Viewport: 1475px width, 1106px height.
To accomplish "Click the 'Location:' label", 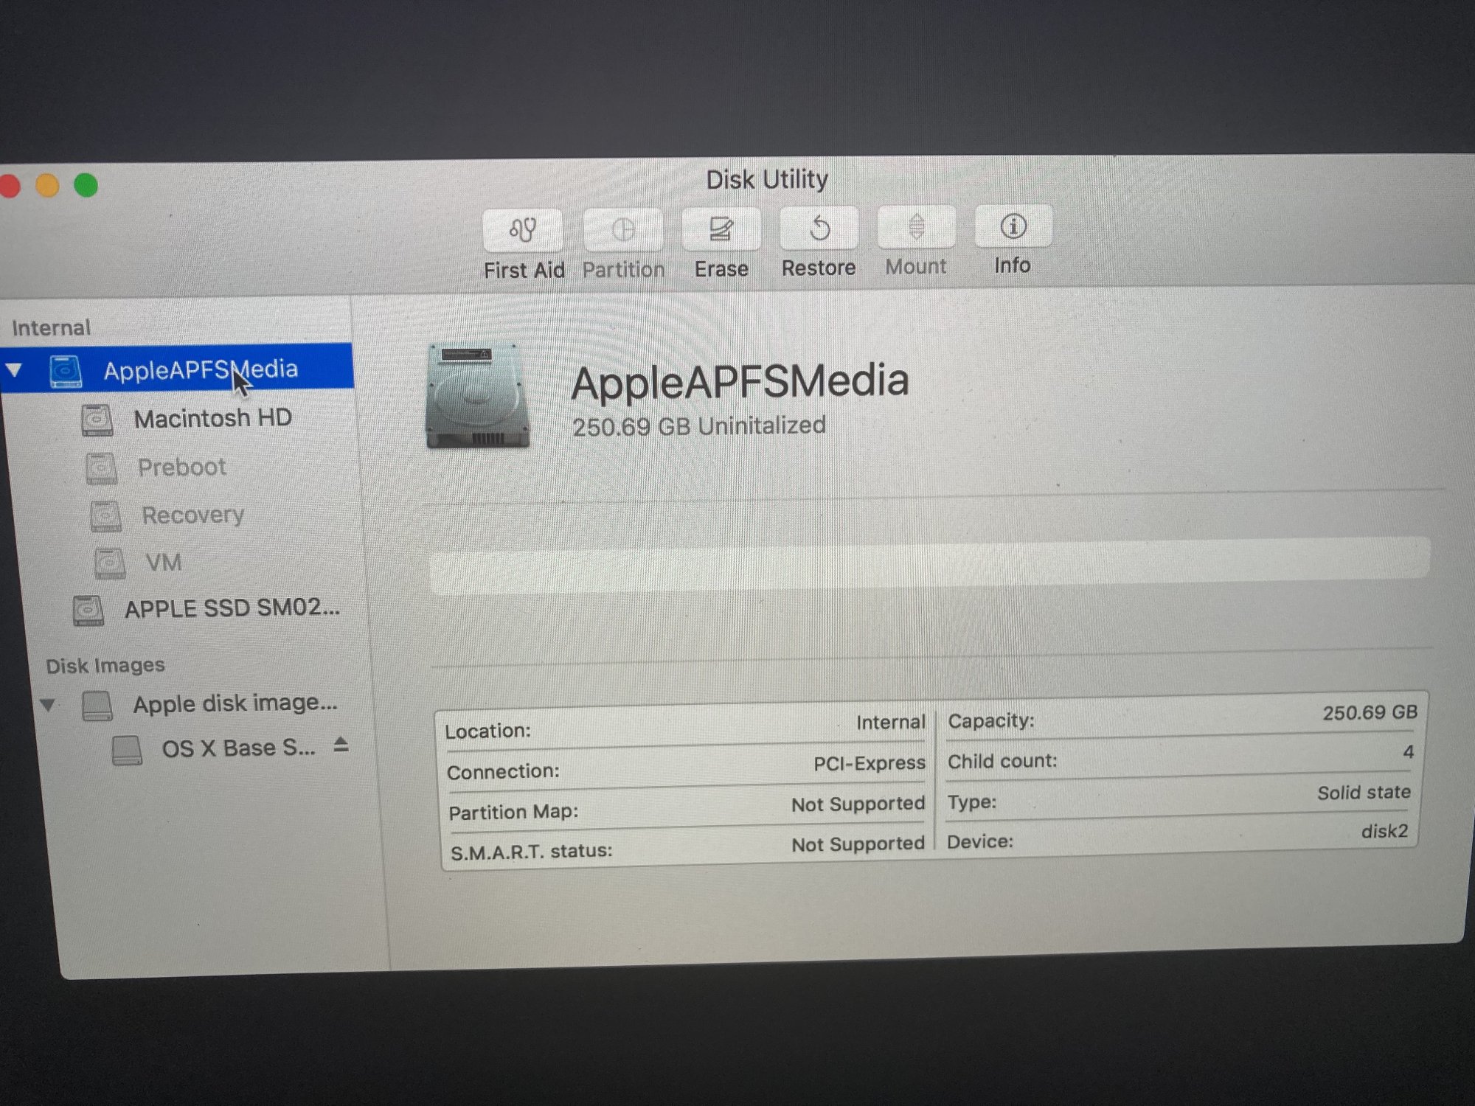I will (x=487, y=731).
